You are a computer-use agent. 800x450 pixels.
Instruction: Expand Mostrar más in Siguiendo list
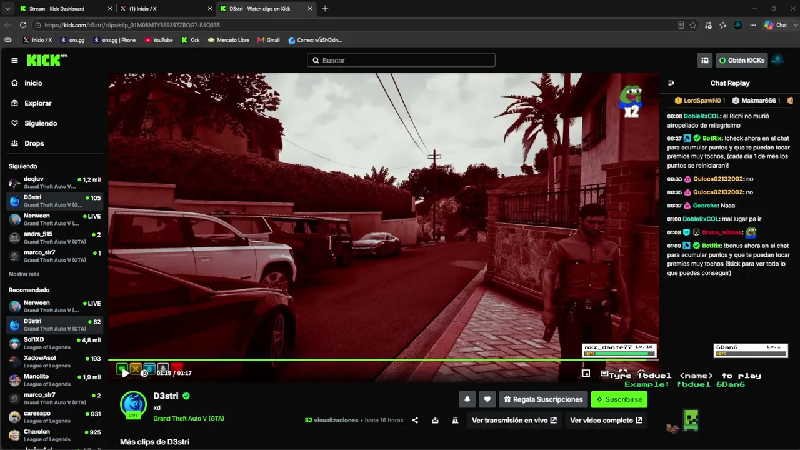click(24, 274)
